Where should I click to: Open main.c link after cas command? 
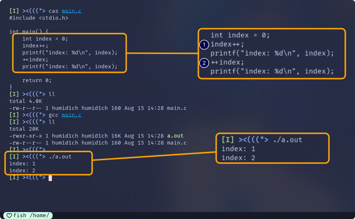[71, 11]
